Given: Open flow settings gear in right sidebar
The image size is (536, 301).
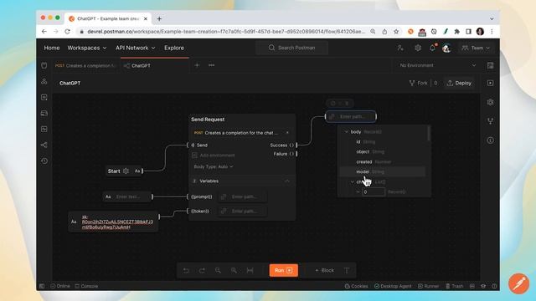Looking at the screenshot, I should point(490,102).
